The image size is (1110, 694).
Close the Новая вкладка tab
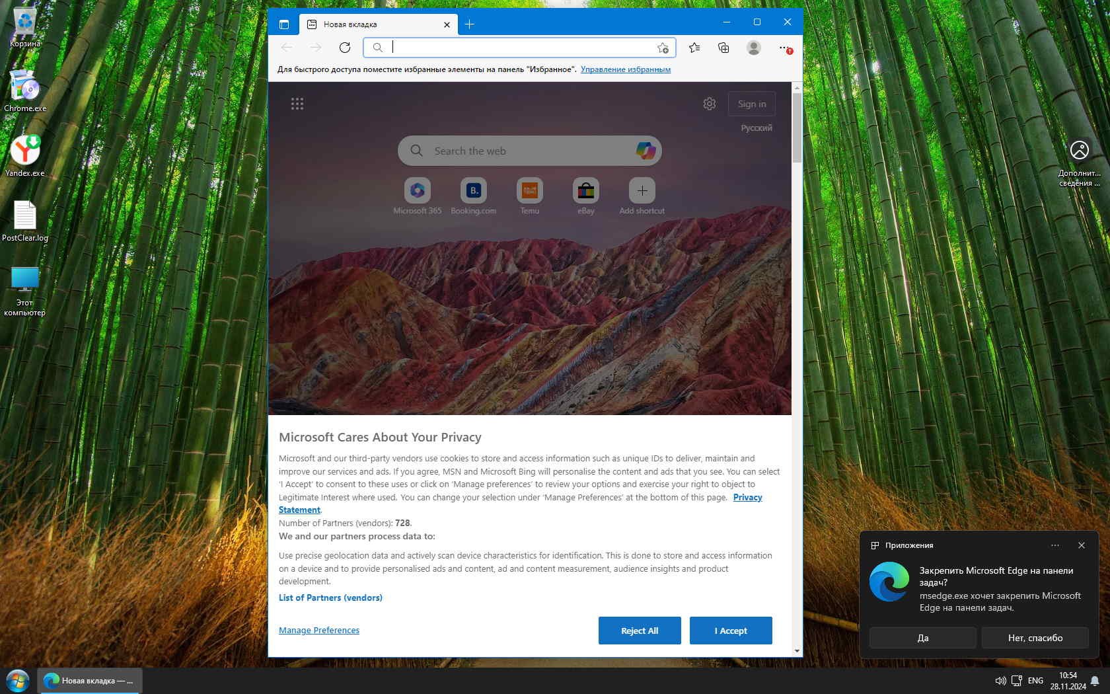tap(447, 24)
